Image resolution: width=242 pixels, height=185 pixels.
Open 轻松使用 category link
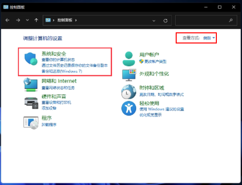[x=149, y=103]
